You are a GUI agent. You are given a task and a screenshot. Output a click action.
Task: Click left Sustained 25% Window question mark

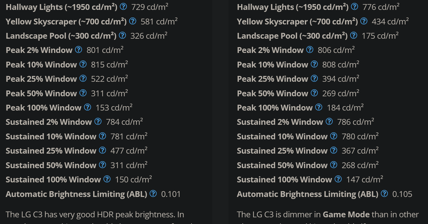pyautogui.click(x=102, y=150)
